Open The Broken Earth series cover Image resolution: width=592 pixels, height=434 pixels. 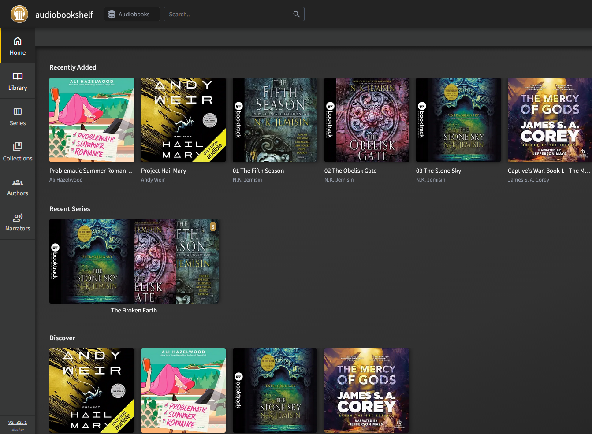[134, 261]
